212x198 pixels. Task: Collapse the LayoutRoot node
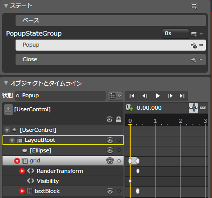point(12,140)
